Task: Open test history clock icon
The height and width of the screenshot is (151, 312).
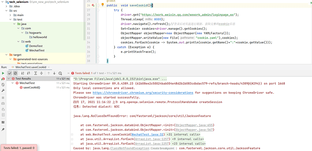Action: tap(60, 73)
